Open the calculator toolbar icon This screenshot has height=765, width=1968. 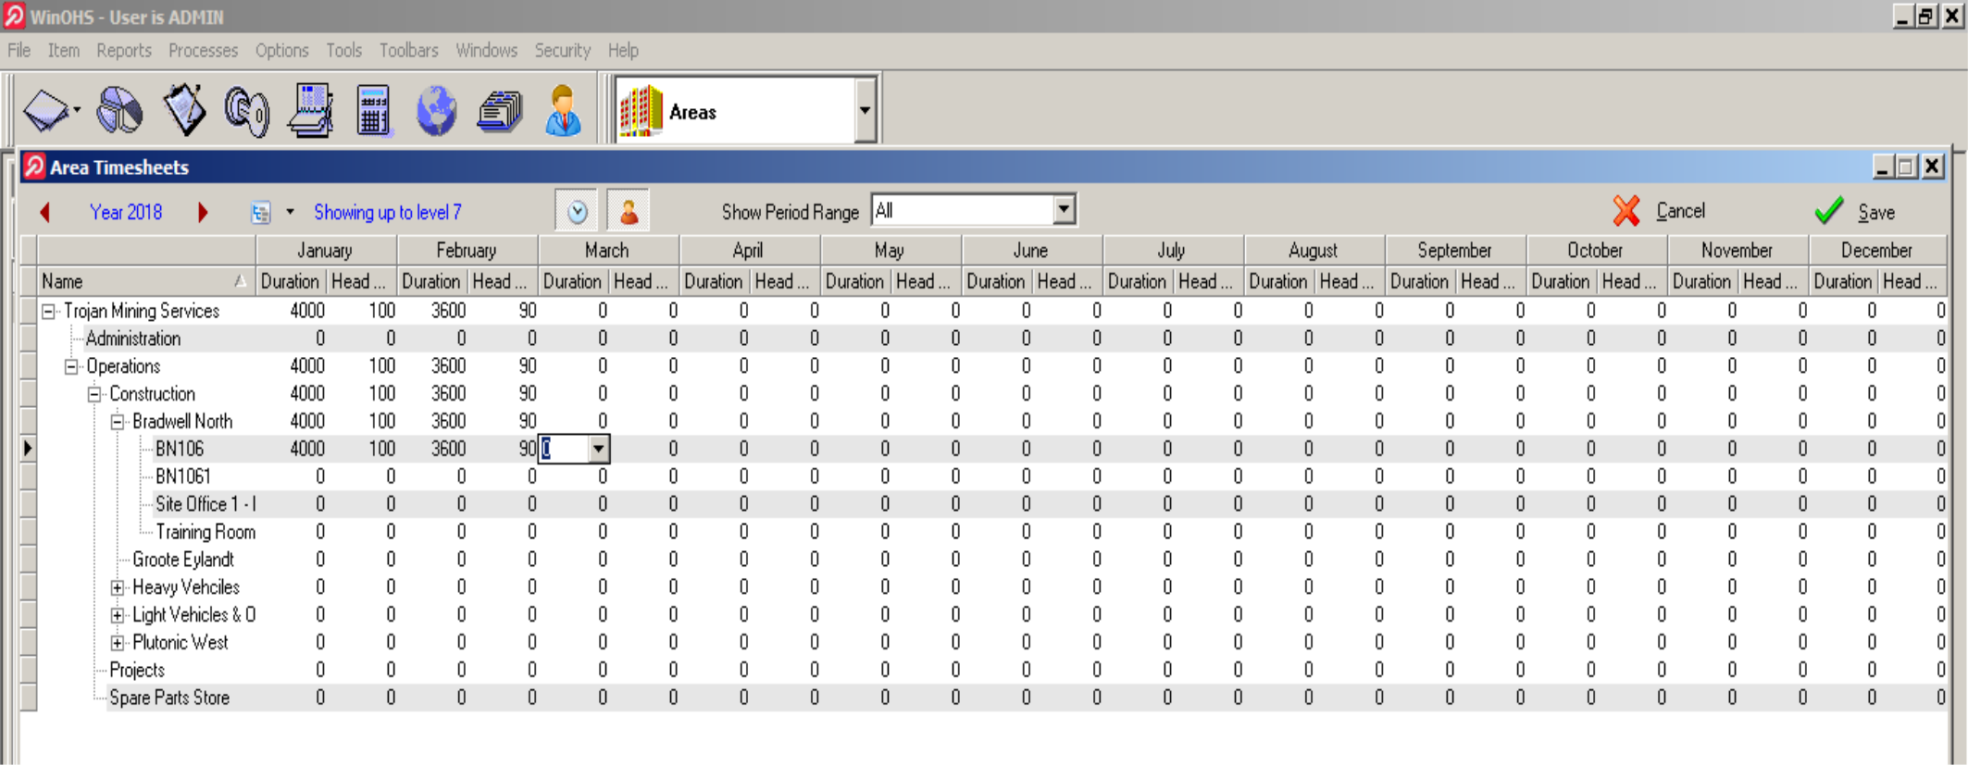click(373, 110)
